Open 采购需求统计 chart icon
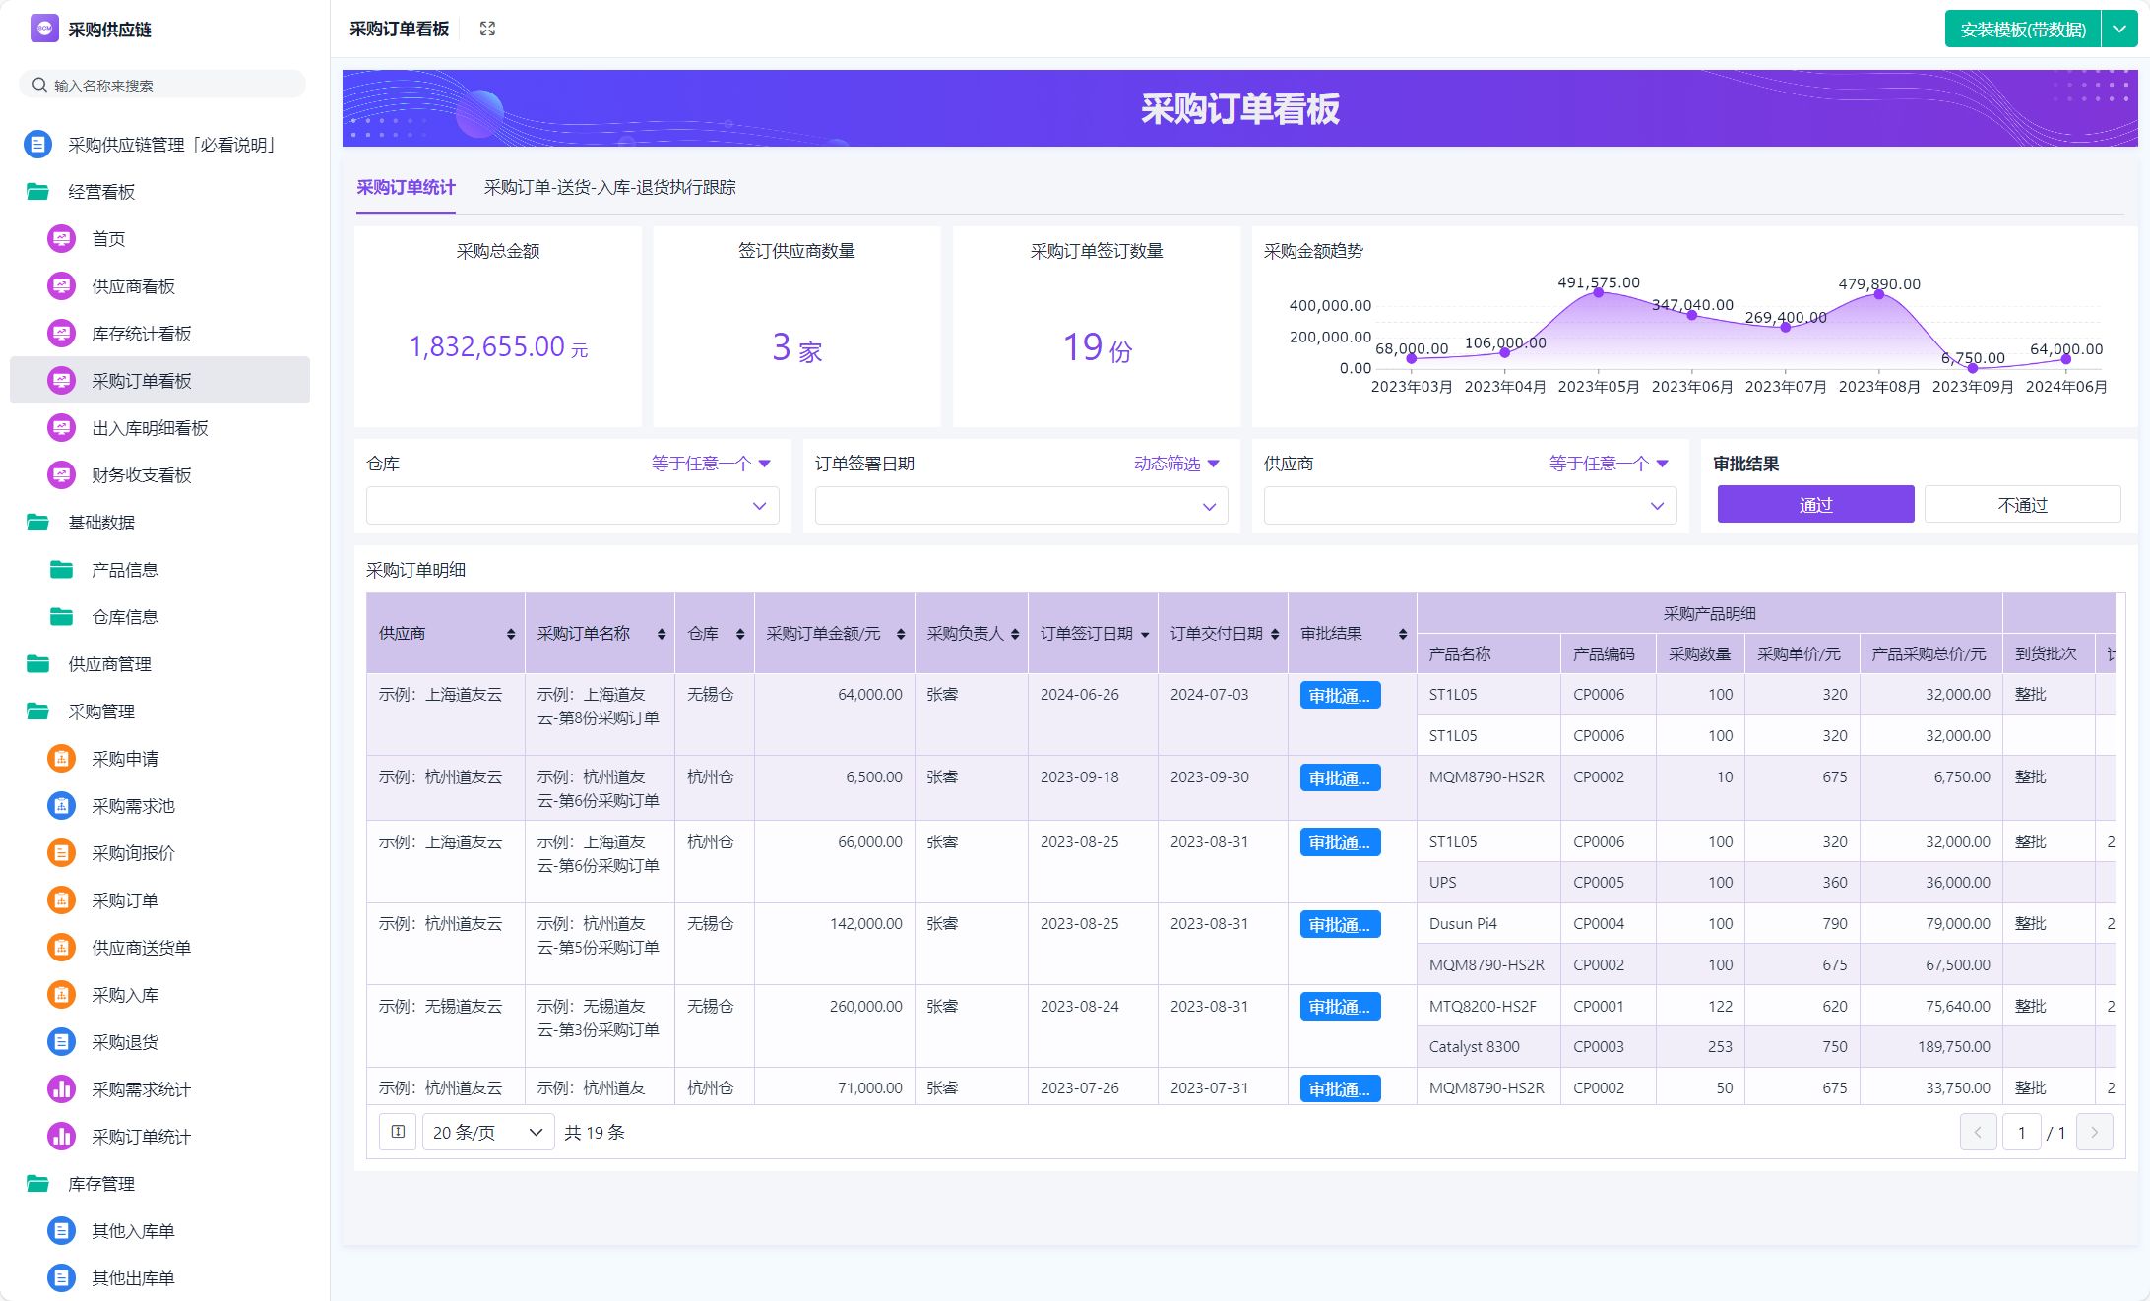The height and width of the screenshot is (1301, 2150). click(x=61, y=1089)
